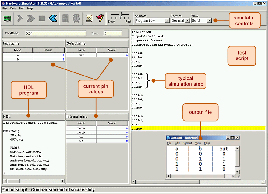Expand the View dropdown showing Script
Screen dimensions: 268x194
tap(201, 21)
